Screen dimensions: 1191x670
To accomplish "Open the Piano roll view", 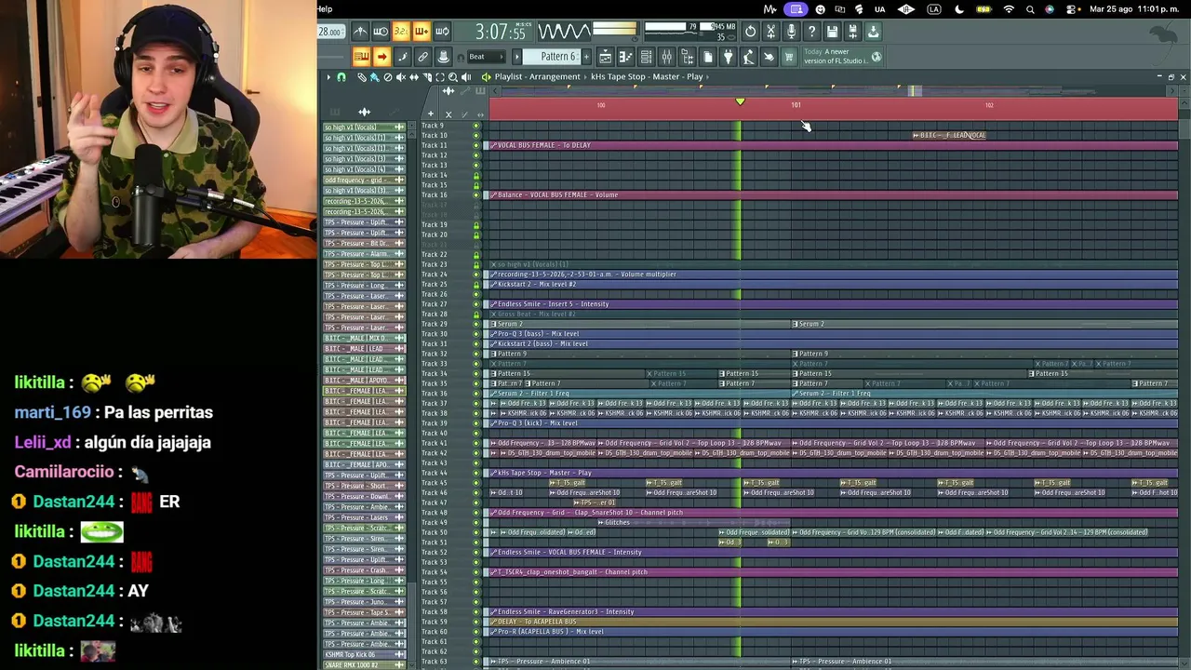I will point(625,58).
